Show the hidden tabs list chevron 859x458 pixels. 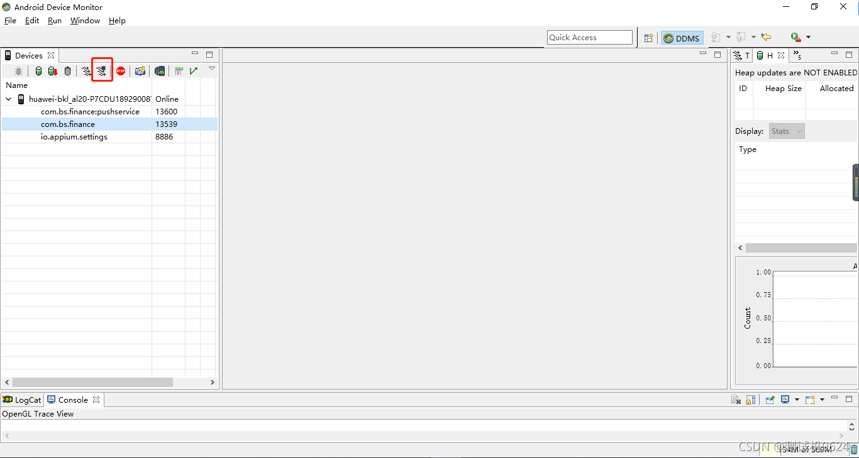point(797,55)
